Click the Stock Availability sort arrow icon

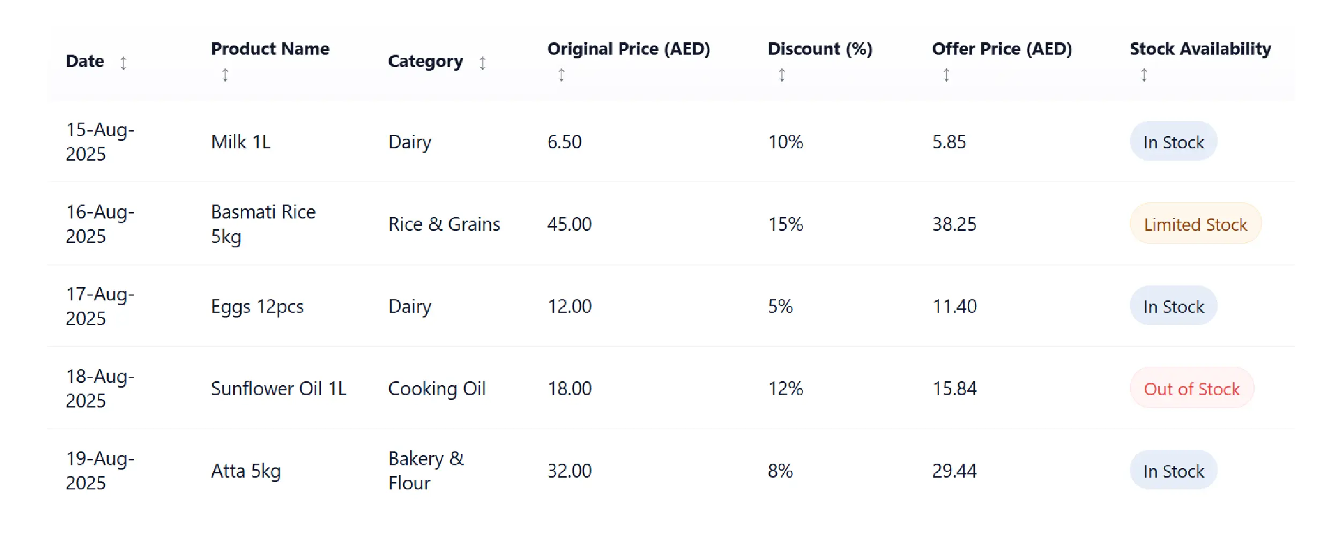click(1144, 75)
